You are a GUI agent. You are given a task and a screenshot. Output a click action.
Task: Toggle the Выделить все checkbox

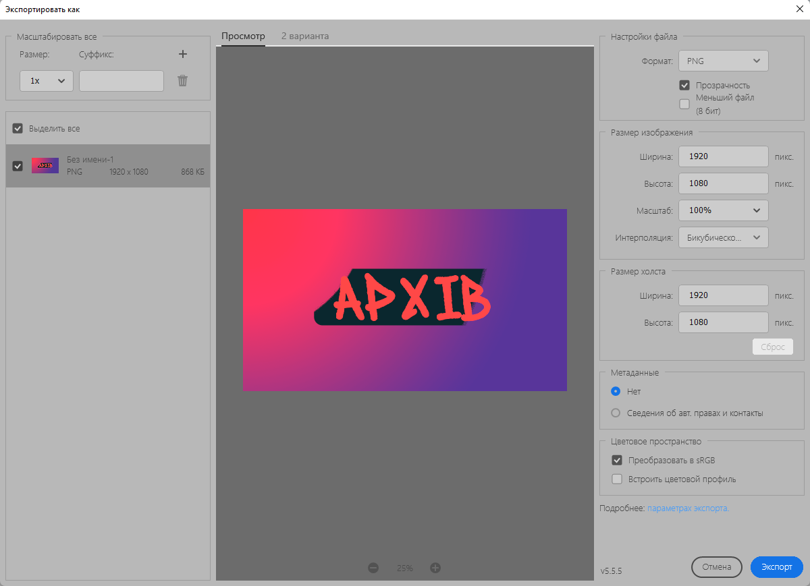[x=18, y=128]
